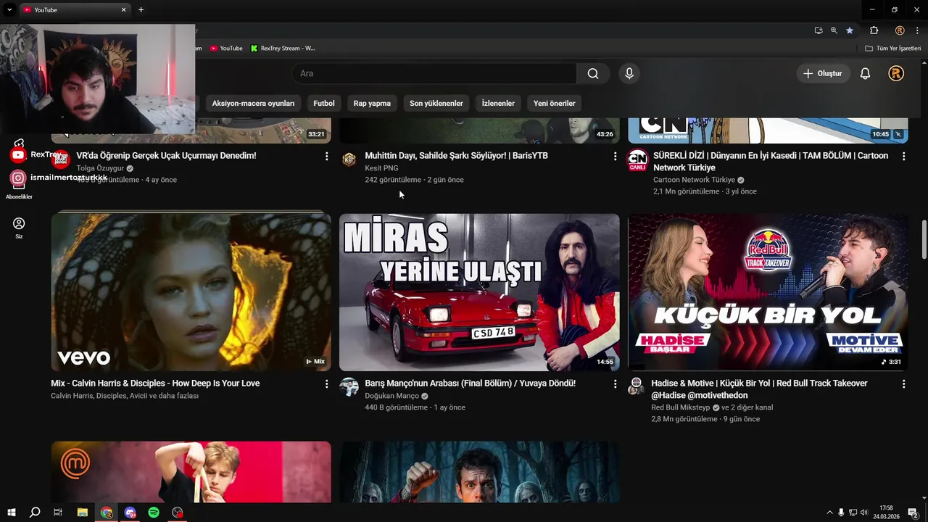Viewport: 928px width, 522px height.
Task: Select the İzlenenler filter chip
Action: pyautogui.click(x=498, y=103)
